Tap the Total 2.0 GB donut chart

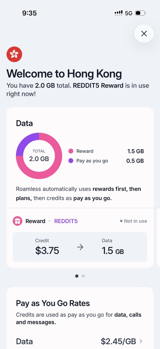pyautogui.click(x=39, y=155)
